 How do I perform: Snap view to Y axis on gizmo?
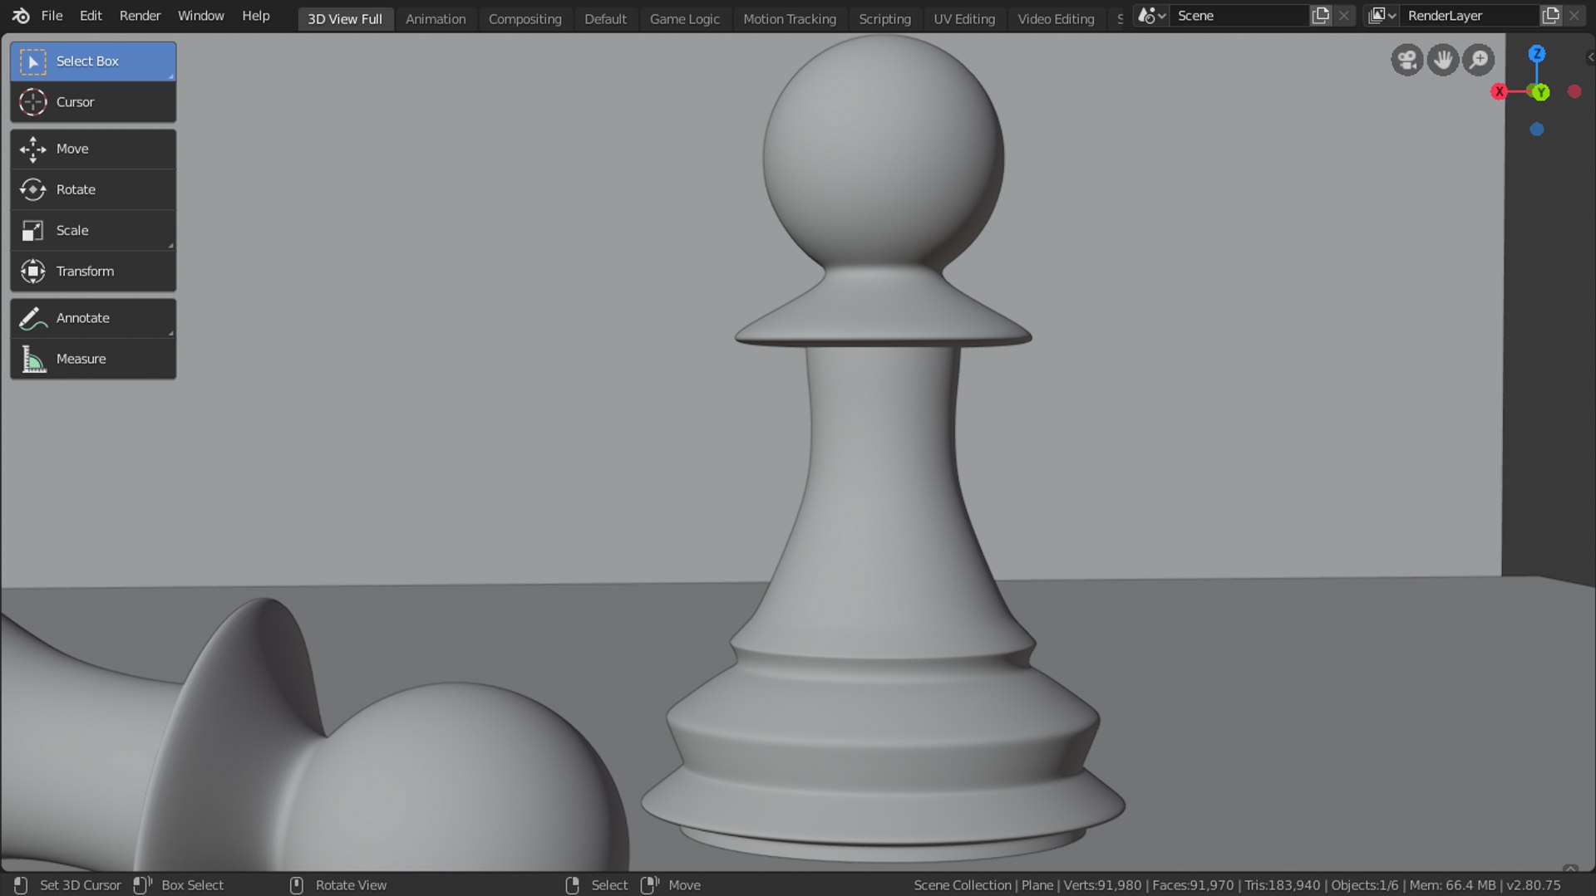pyautogui.click(x=1541, y=92)
